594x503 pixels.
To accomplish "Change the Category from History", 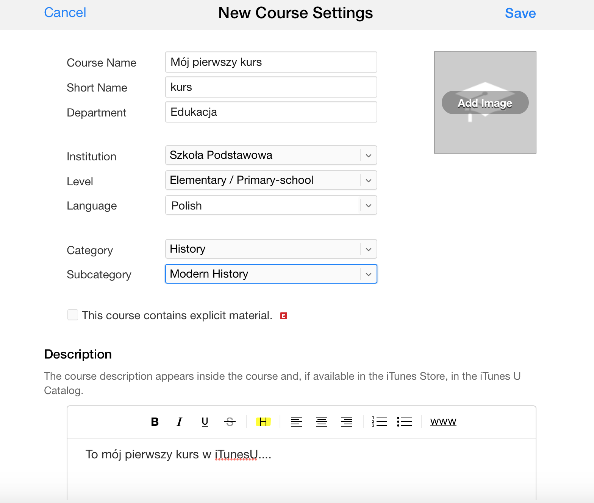I will click(x=271, y=249).
